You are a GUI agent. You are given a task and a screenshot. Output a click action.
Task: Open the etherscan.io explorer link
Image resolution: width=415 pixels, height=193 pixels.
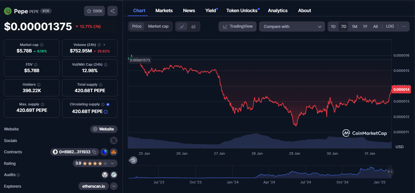[x=94, y=186]
